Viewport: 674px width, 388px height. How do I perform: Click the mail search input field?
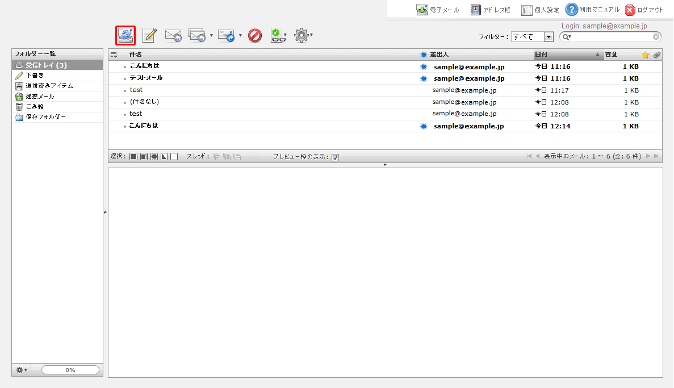[x=612, y=37]
